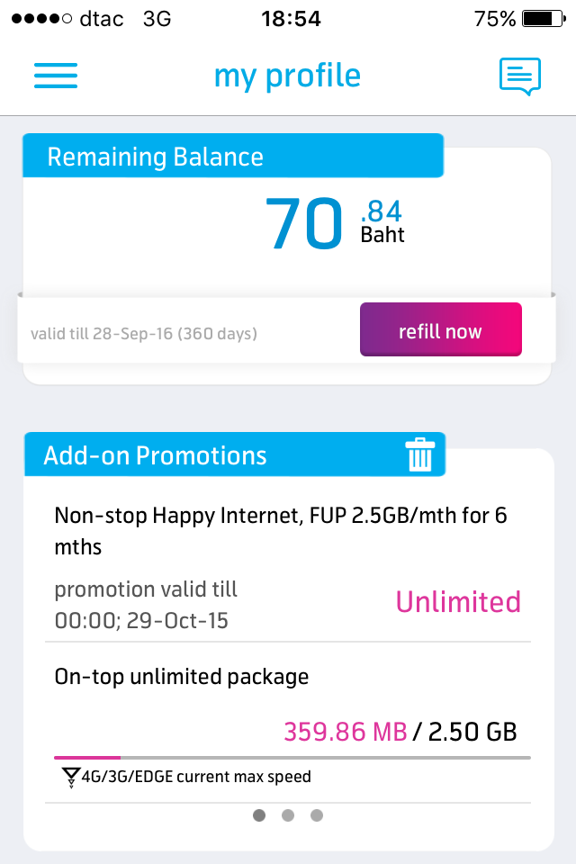Tap the data usage progress bar

tap(292, 758)
